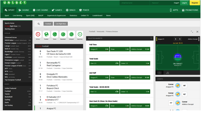Click the Football filter chip
201x114 pixels.
pyautogui.click(x=48, y=24)
